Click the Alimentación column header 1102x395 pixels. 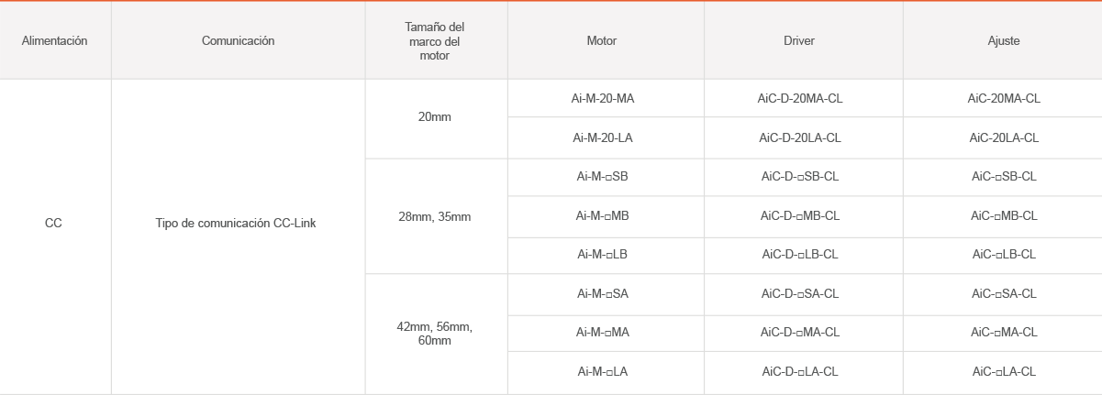coord(55,40)
